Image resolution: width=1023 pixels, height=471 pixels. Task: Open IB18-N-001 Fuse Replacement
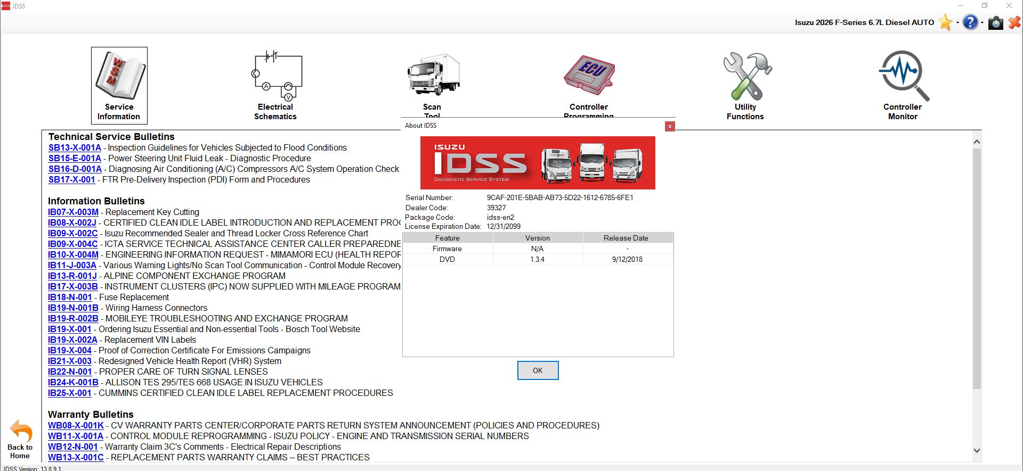70,297
